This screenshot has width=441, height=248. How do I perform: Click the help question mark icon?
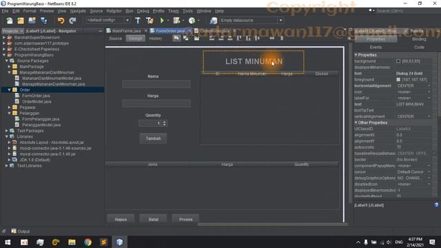coord(436,205)
